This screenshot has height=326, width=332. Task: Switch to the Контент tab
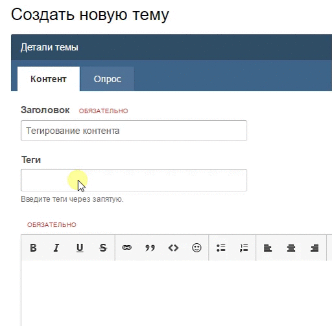pyautogui.click(x=49, y=79)
